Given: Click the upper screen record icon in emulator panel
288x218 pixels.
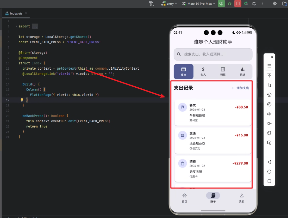Looking at the screenshot, I should [269, 95].
